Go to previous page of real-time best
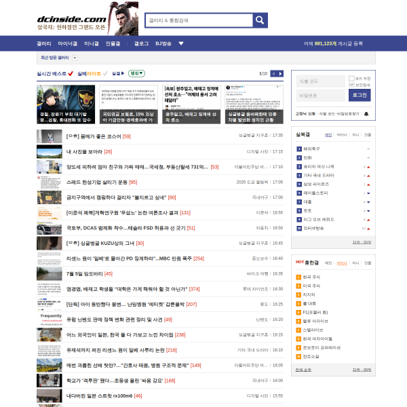The image size is (407, 407). [273, 74]
